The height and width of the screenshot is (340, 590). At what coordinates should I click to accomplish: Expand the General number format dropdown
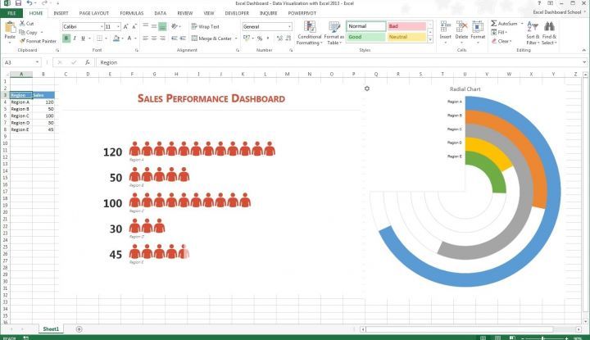tap(288, 27)
